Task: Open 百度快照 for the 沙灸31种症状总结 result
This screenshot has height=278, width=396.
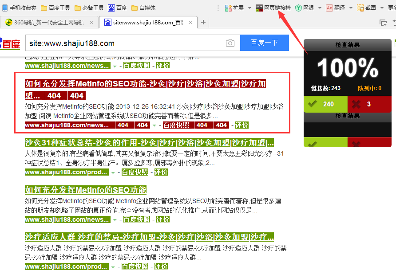Action: point(135,172)
